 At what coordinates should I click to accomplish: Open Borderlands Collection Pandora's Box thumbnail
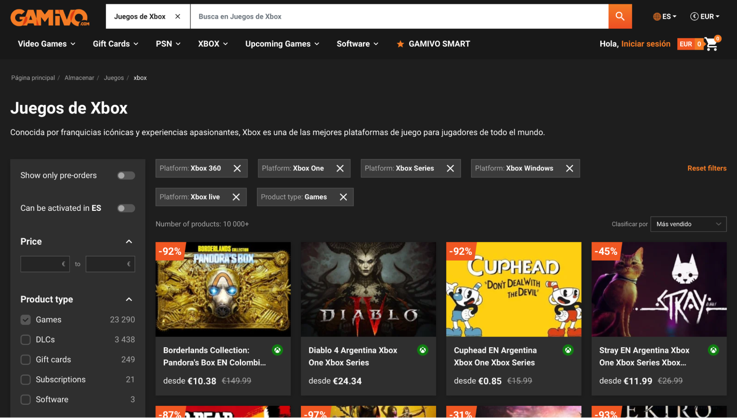[223, 289]
